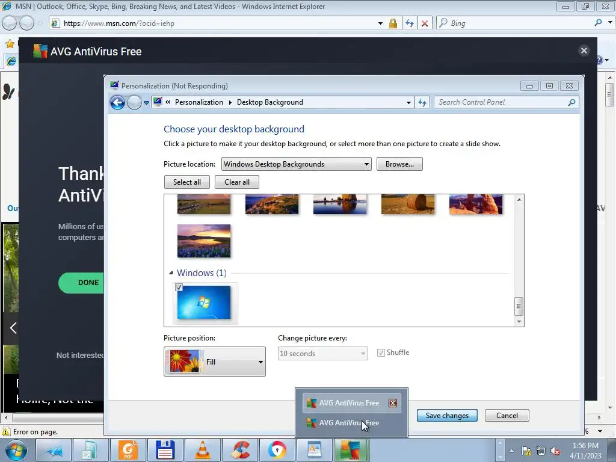616x462 pixels.
Task: Expand the Control Panel address bar history
Action: coord(408,102)
